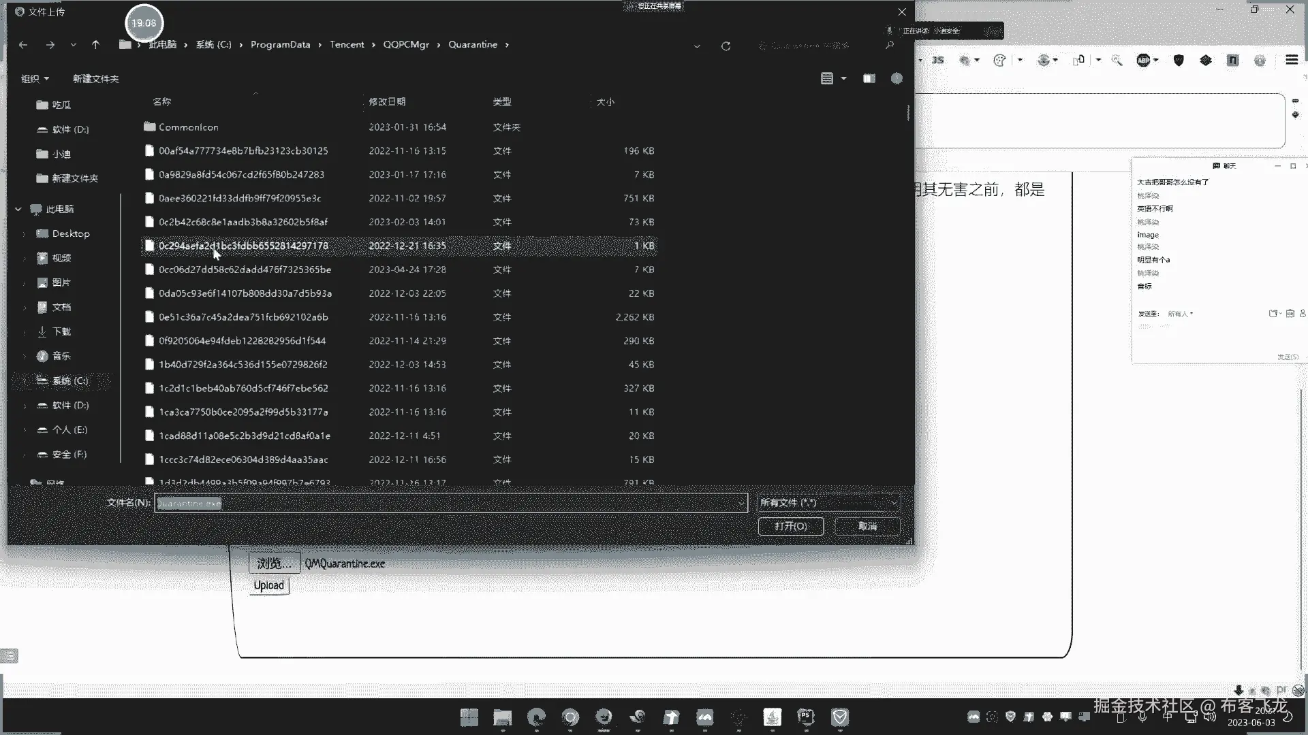Navigate up one folder level
1308x735 pixels.
click(x=95, y=45)
